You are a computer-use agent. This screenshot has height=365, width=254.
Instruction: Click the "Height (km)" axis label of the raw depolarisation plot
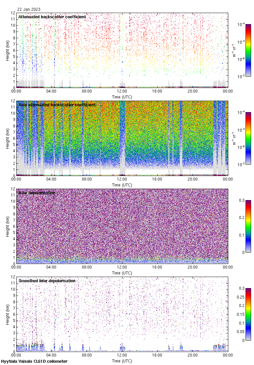tap(7, 226)
